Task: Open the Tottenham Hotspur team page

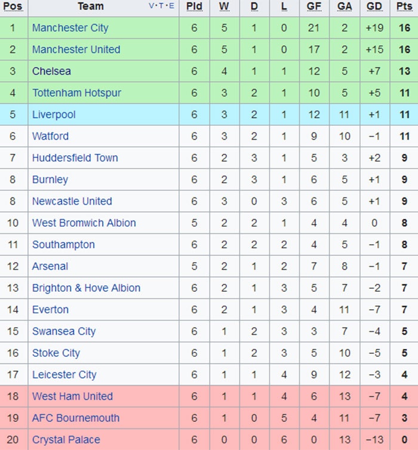Action: click(x=76, y=93)
